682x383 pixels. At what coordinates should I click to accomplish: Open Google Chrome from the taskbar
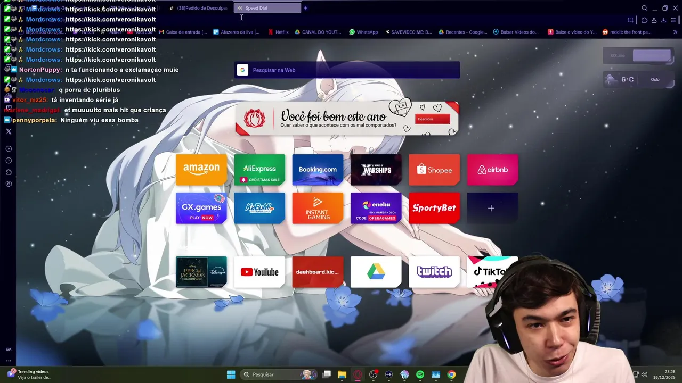(x=451, y=374)
